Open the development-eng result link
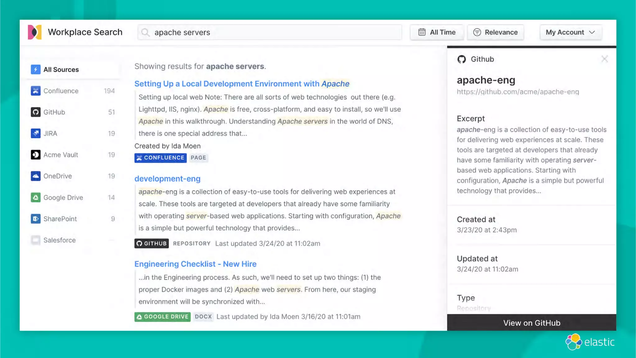The height and width of the screenshot is (358, 636). [x=167, y=179]
